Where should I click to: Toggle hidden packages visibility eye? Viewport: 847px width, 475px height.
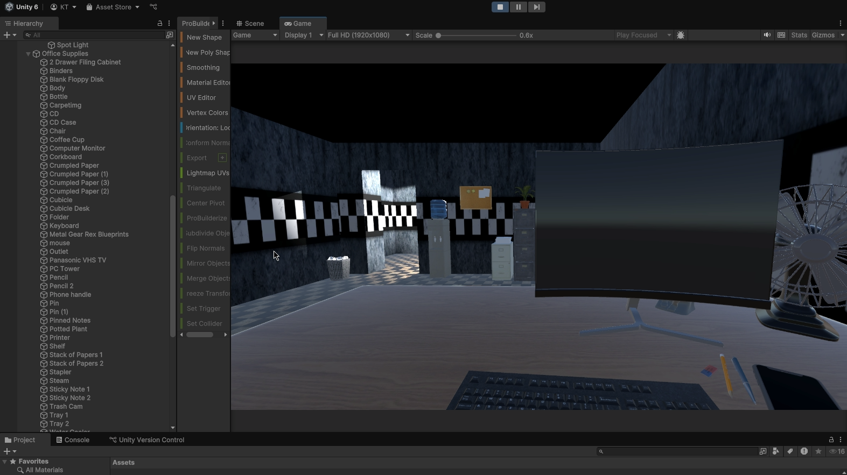[837, 451]
